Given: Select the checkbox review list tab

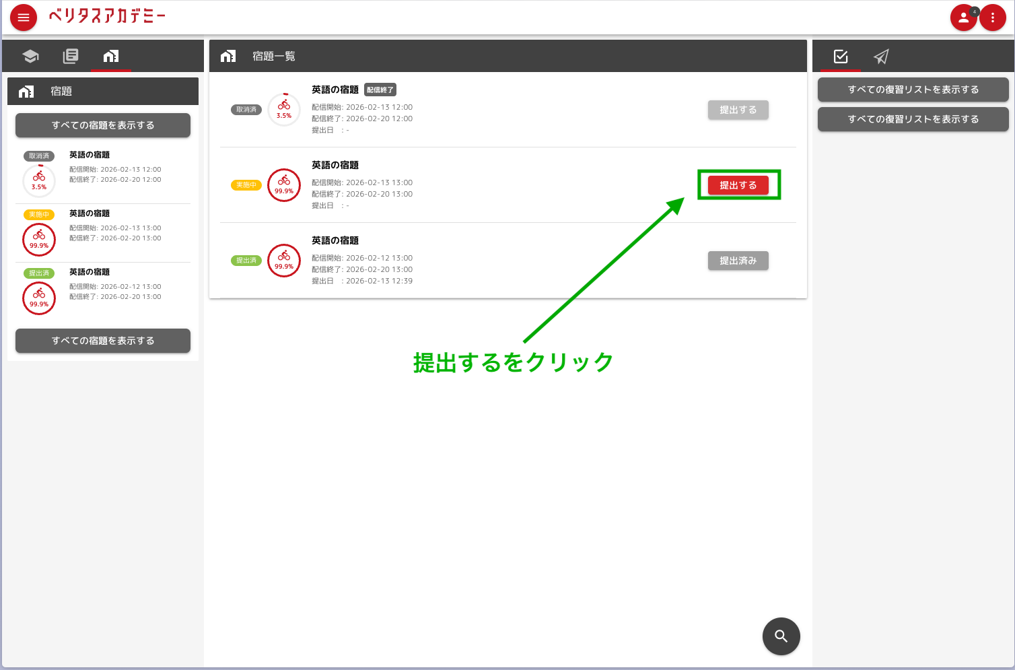Looking at the screenshot, I should click(841, 57).
